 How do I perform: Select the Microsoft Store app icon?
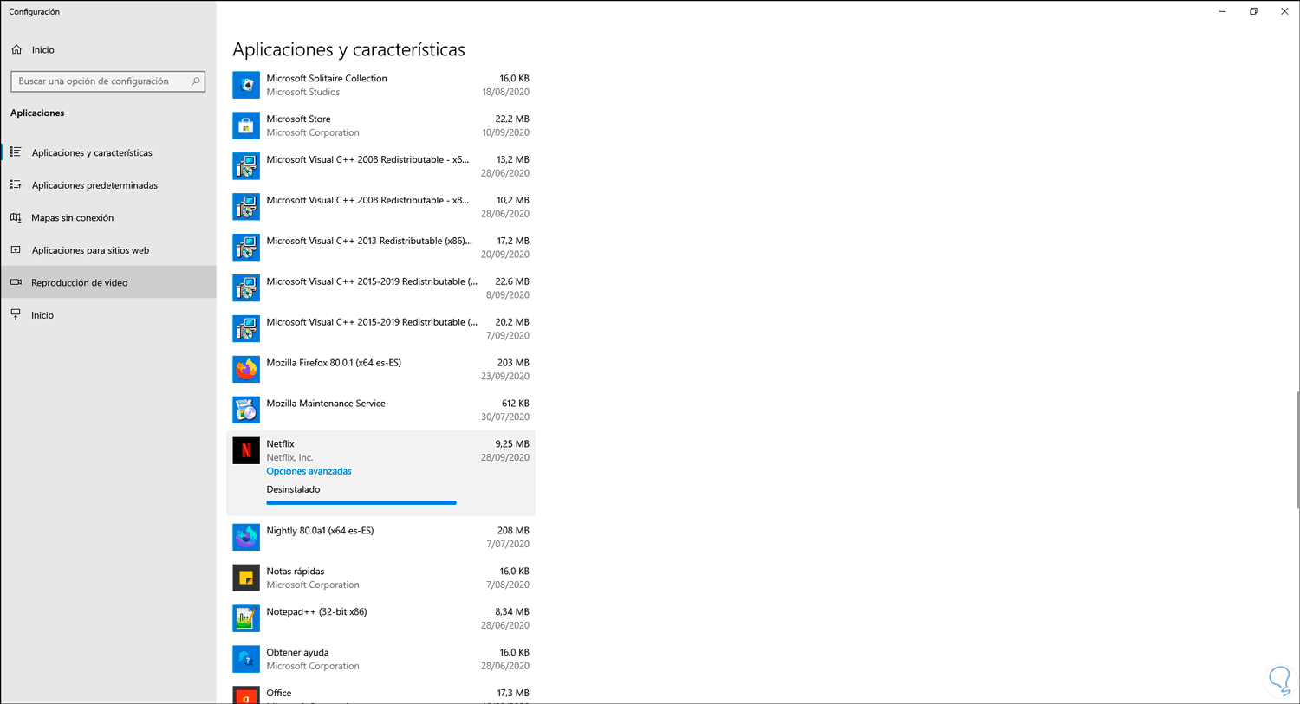coord(246,126)
